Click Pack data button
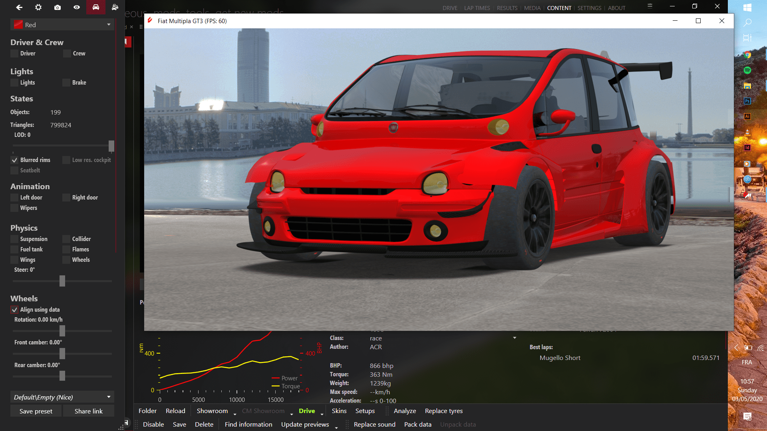767x431 pixels. coord(418,425)
